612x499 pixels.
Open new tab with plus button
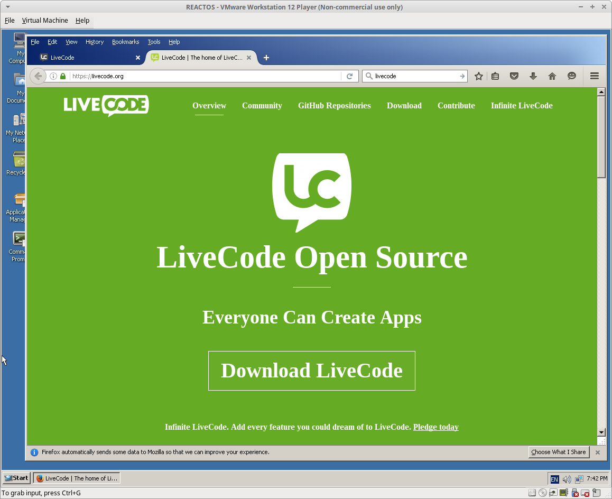coord(266,58)
